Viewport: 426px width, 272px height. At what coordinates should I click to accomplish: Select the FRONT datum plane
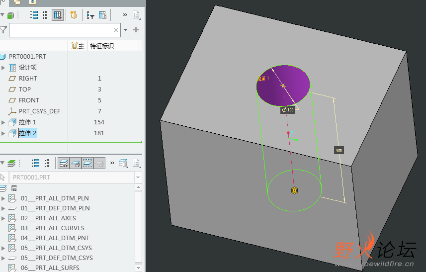click(29, 100)
